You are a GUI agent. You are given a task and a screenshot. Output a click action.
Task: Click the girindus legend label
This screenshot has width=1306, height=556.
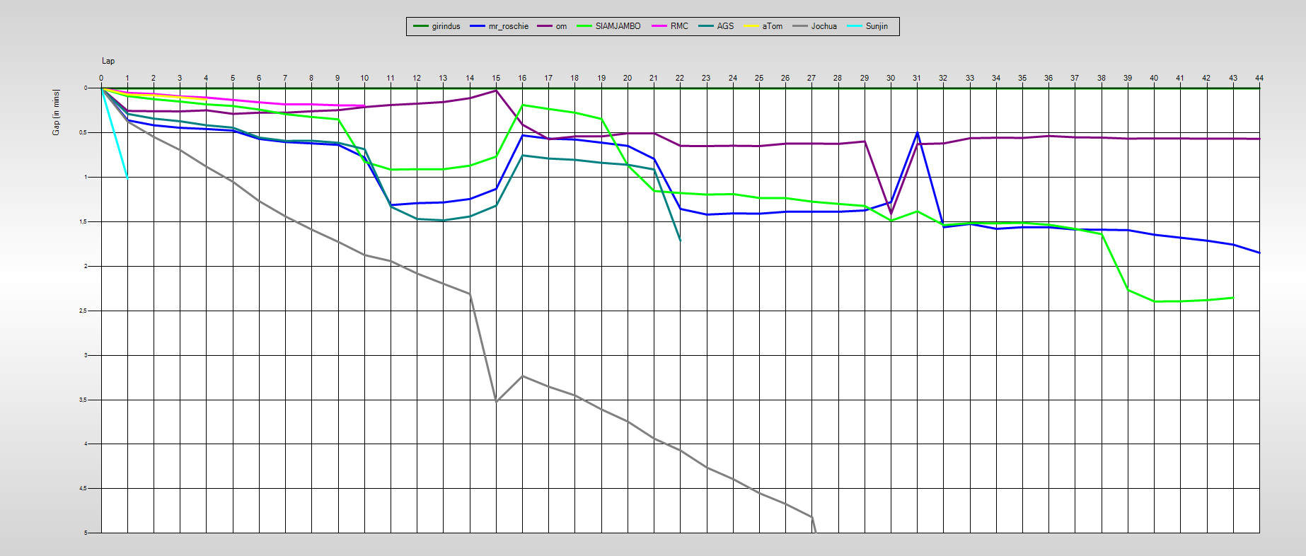tap(446, 26)
